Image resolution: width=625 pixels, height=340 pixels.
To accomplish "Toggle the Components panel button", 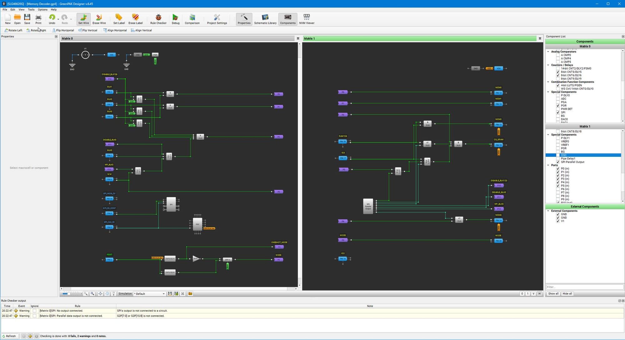I will [287, 19].
